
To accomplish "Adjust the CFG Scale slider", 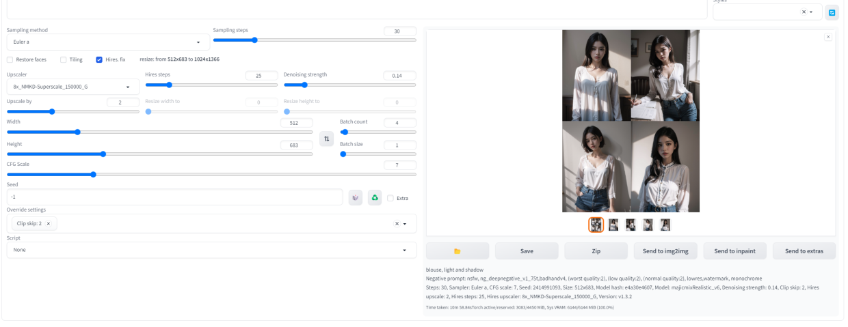I will (x=211, y=174).
